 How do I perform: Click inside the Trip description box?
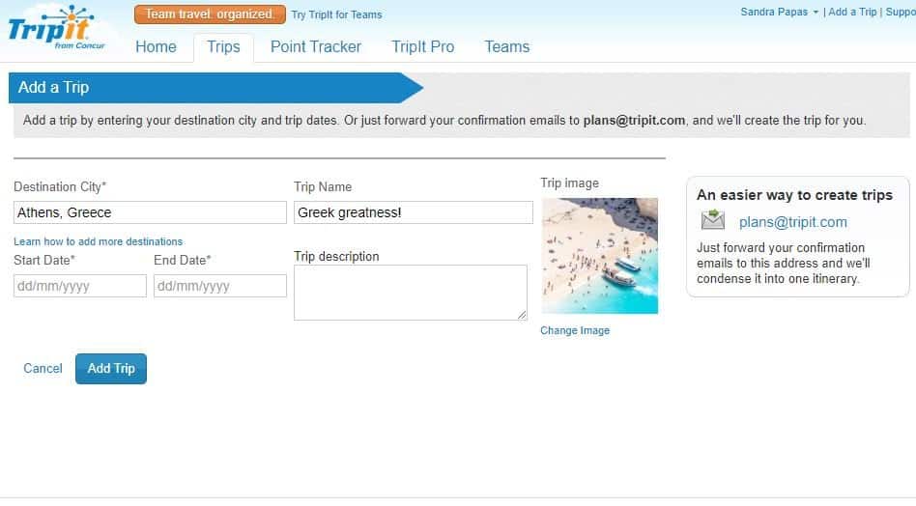coord(410,292)
